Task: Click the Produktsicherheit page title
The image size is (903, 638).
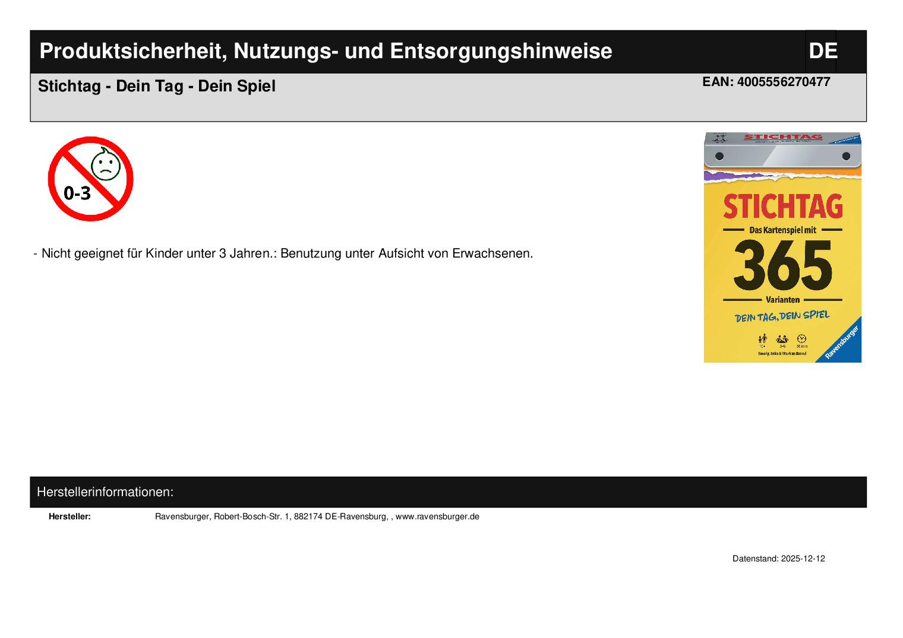Action: tap(326, 52)
